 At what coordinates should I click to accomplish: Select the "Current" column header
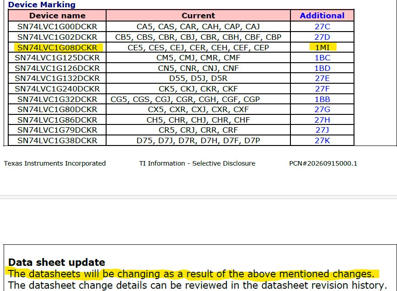[198, 16]
